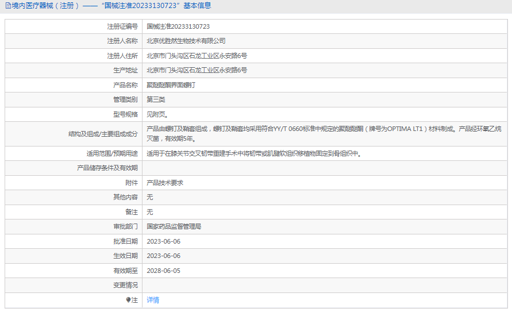Click the 注册证编号 label
The width and height of the screenshot is (512, 312).
122,26
